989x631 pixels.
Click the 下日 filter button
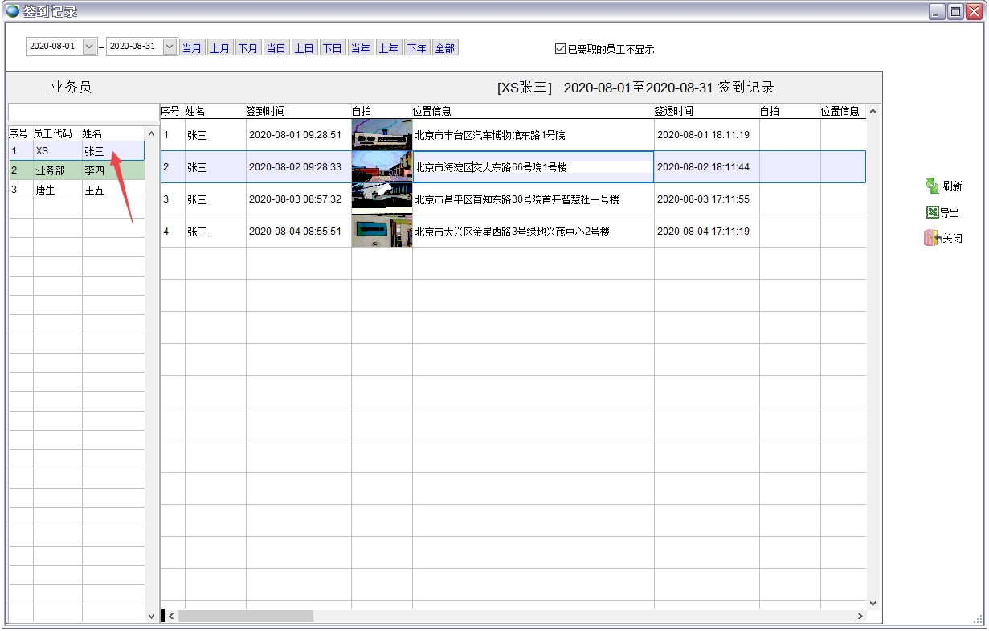333,47
